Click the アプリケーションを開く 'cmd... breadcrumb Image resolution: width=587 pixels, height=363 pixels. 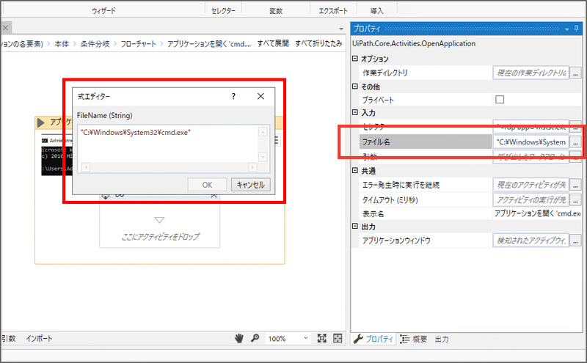(x=209, y=44)
